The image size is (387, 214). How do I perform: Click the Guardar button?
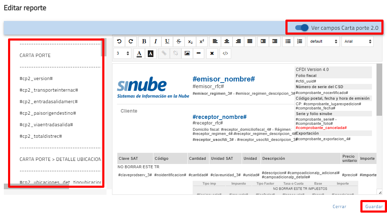(x=374, y=207)
